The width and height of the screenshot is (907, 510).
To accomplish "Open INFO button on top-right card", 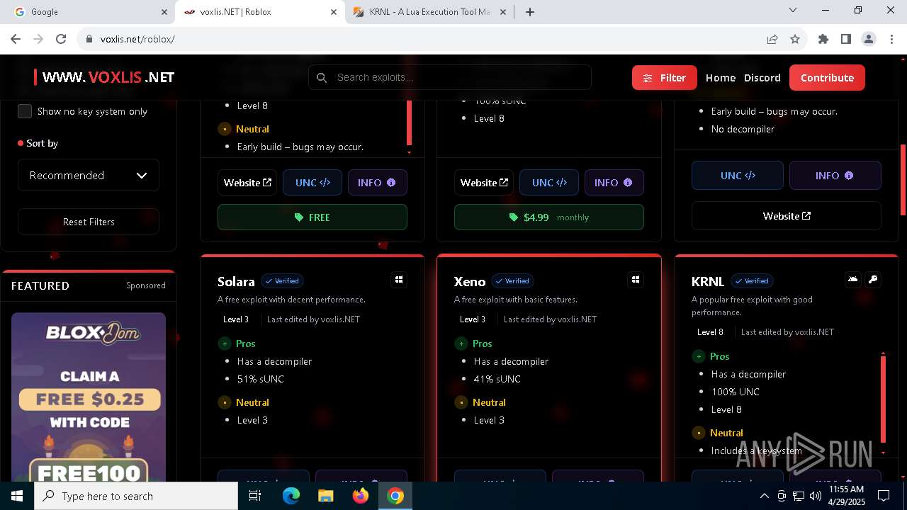I will [x=835, y=176].
